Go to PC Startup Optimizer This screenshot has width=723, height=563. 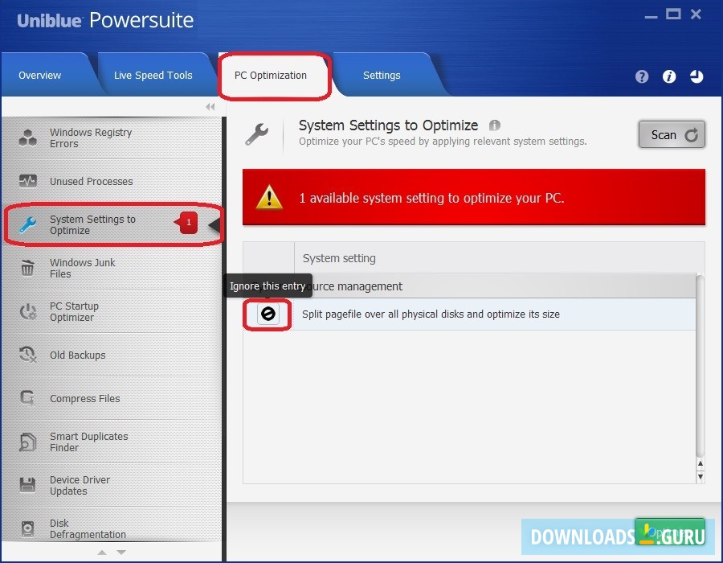pyautogui.click(x=112, y=311)
